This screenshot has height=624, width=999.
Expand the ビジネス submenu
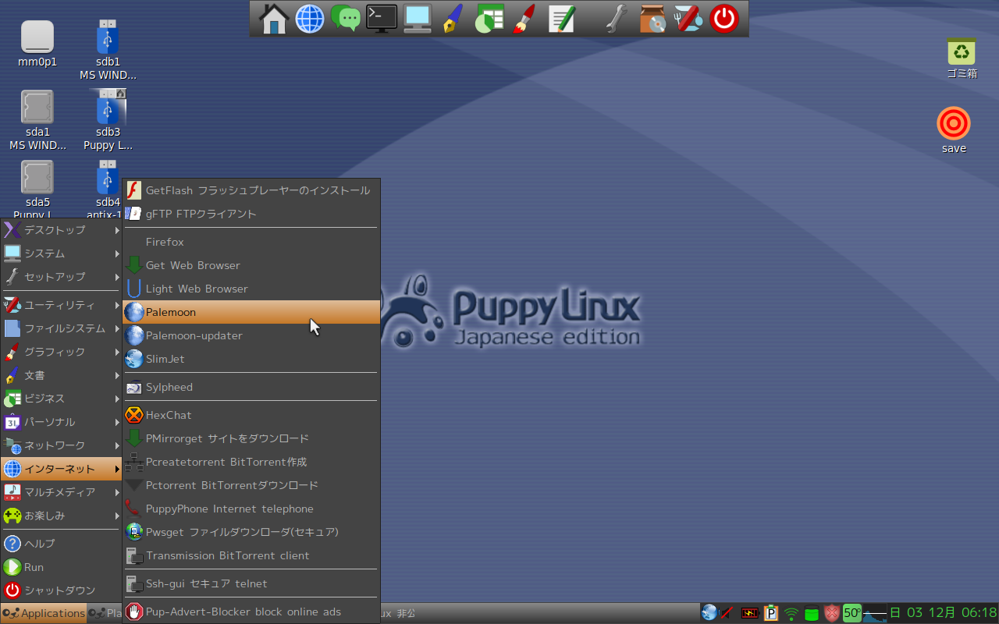[x=62, y=399]
